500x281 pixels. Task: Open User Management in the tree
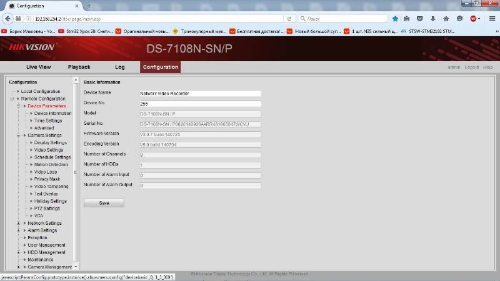[46, 245]
